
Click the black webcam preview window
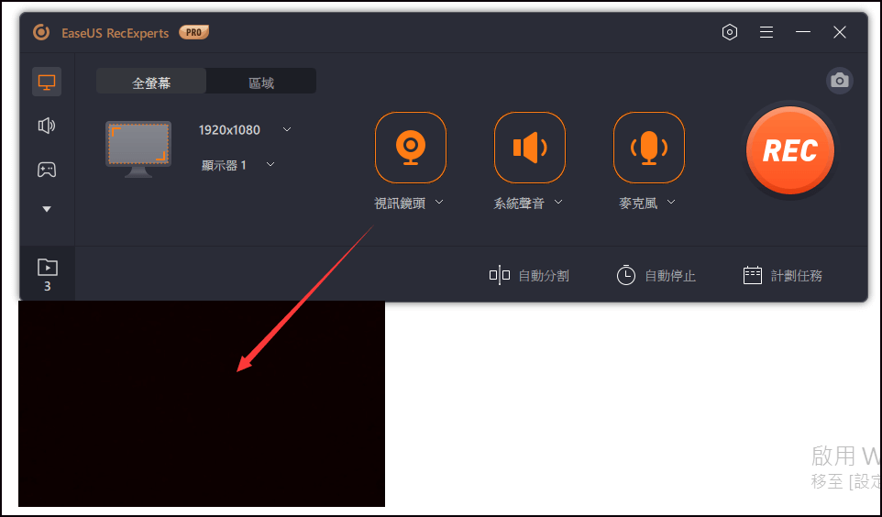(202, 403)
